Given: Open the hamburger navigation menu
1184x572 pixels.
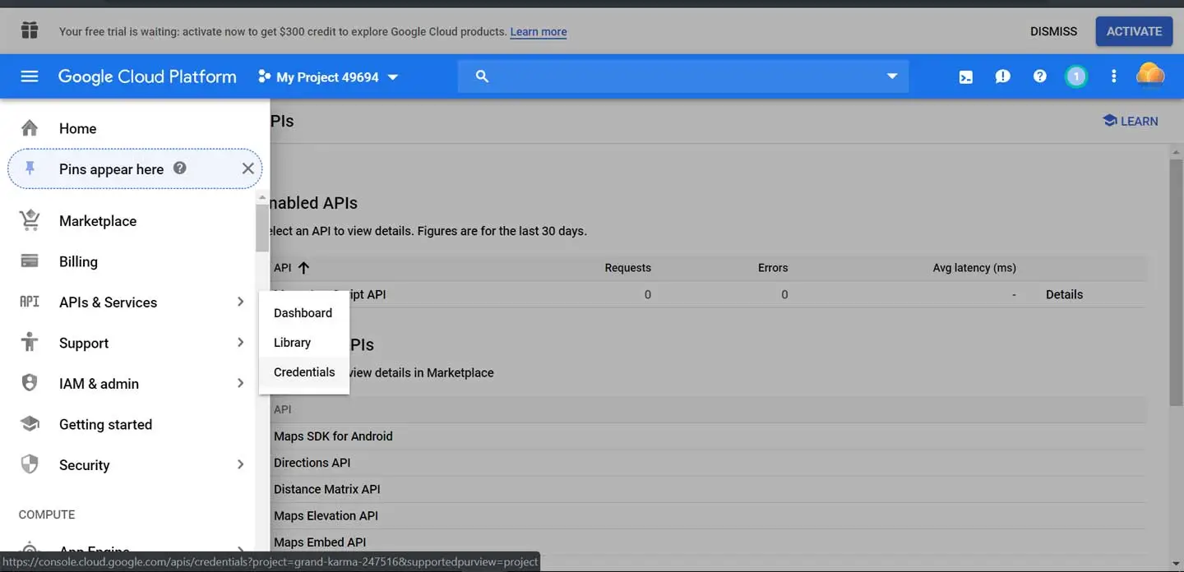Looking at the screenshot, I should [x=30, y=76].
